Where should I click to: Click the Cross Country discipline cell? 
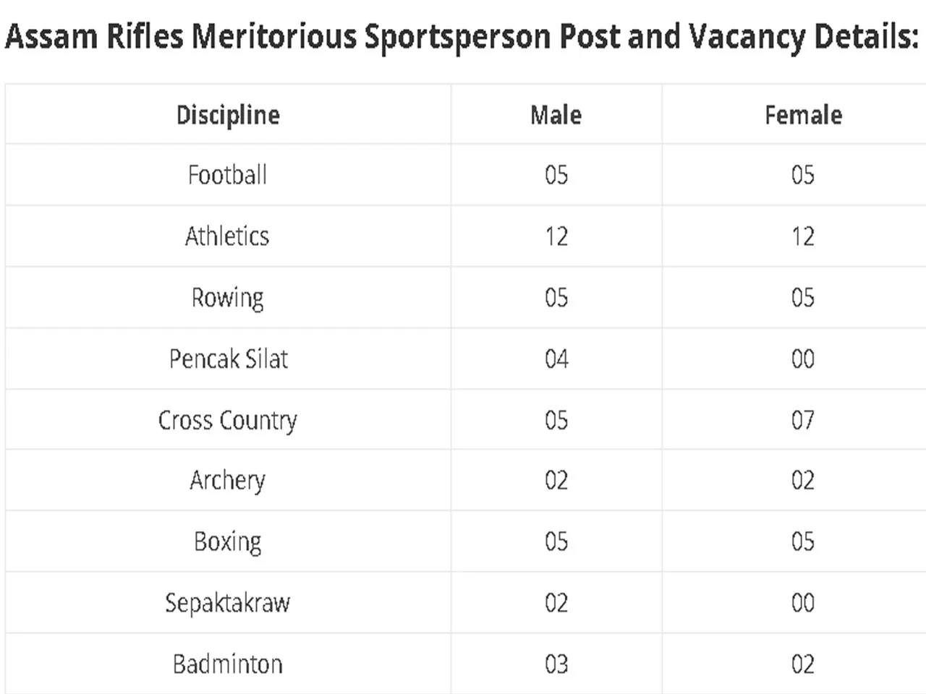tap(228, 421)
